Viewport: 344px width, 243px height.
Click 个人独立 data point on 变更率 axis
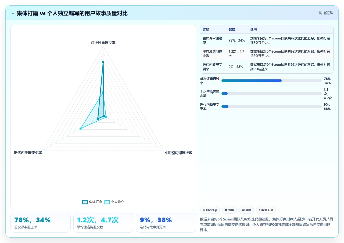click(80, 129)
